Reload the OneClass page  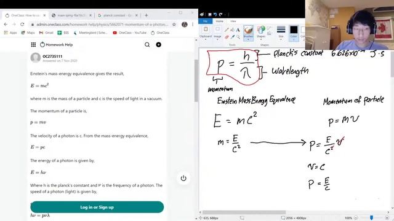(x=22, y=25)
